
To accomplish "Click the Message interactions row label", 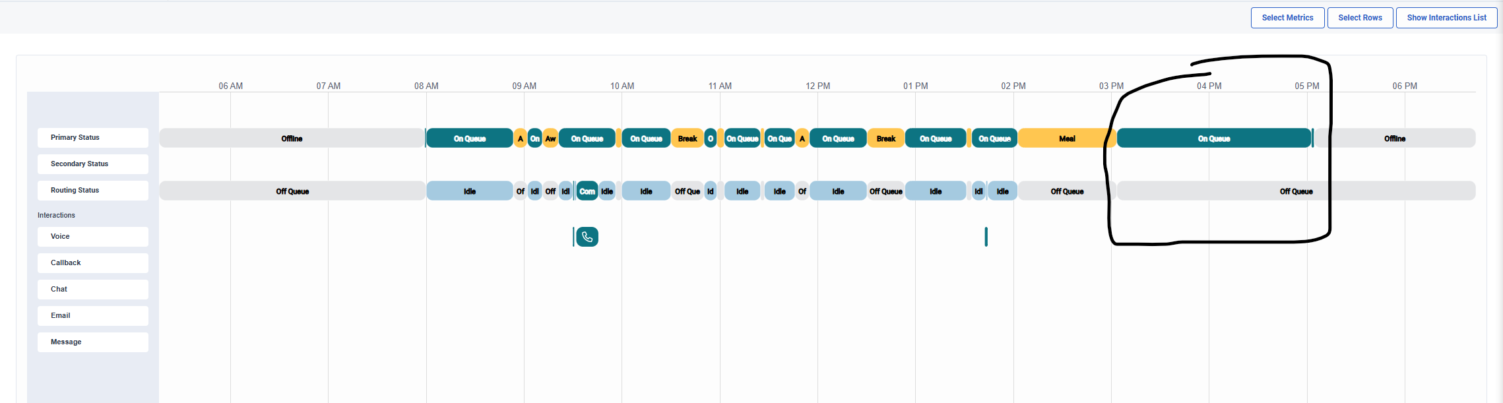I will [92, 342].
